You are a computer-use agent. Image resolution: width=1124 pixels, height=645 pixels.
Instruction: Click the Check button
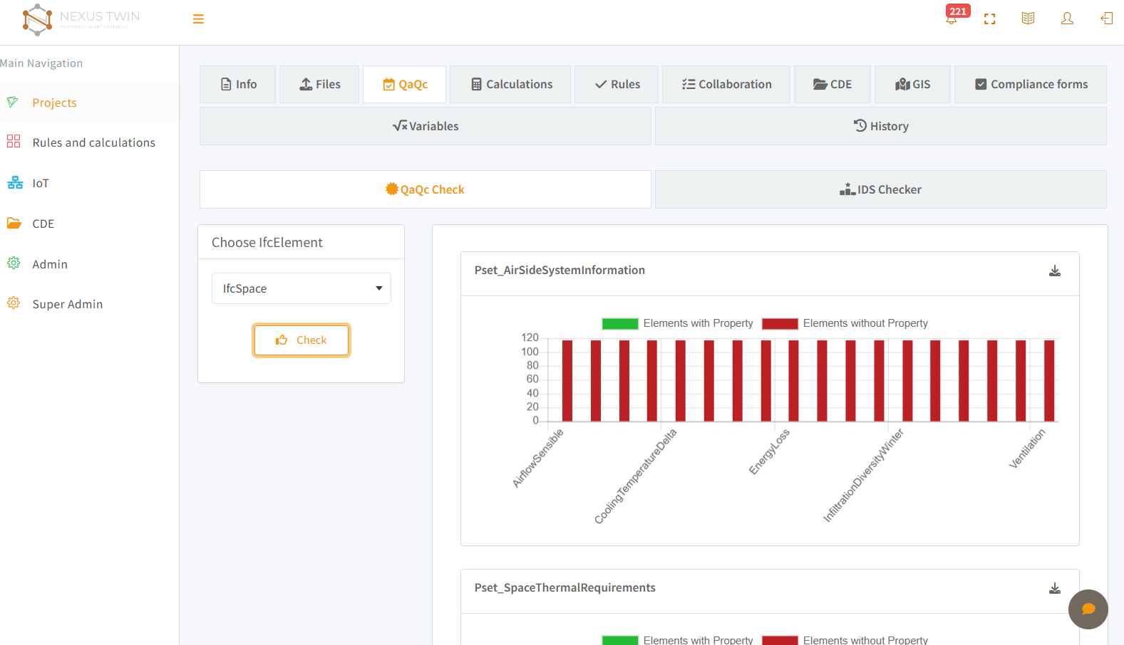[301, 340]
